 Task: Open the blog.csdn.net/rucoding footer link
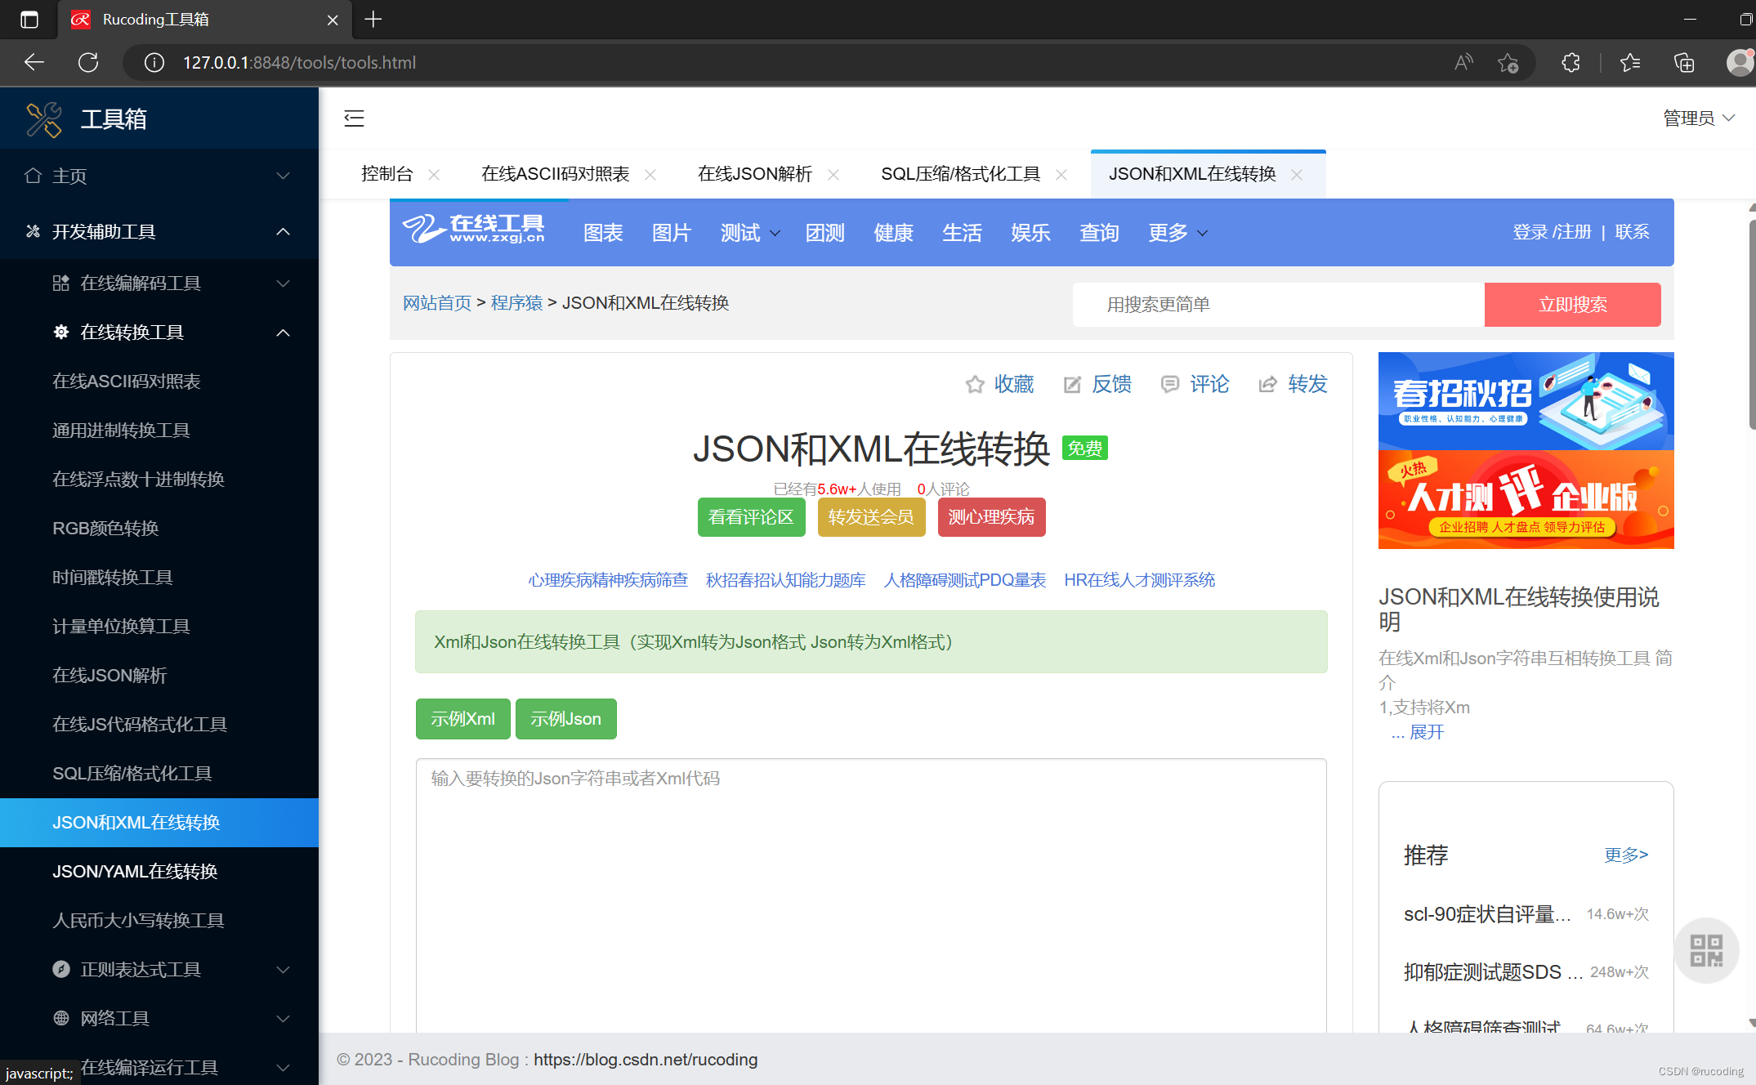point(645,1060)
